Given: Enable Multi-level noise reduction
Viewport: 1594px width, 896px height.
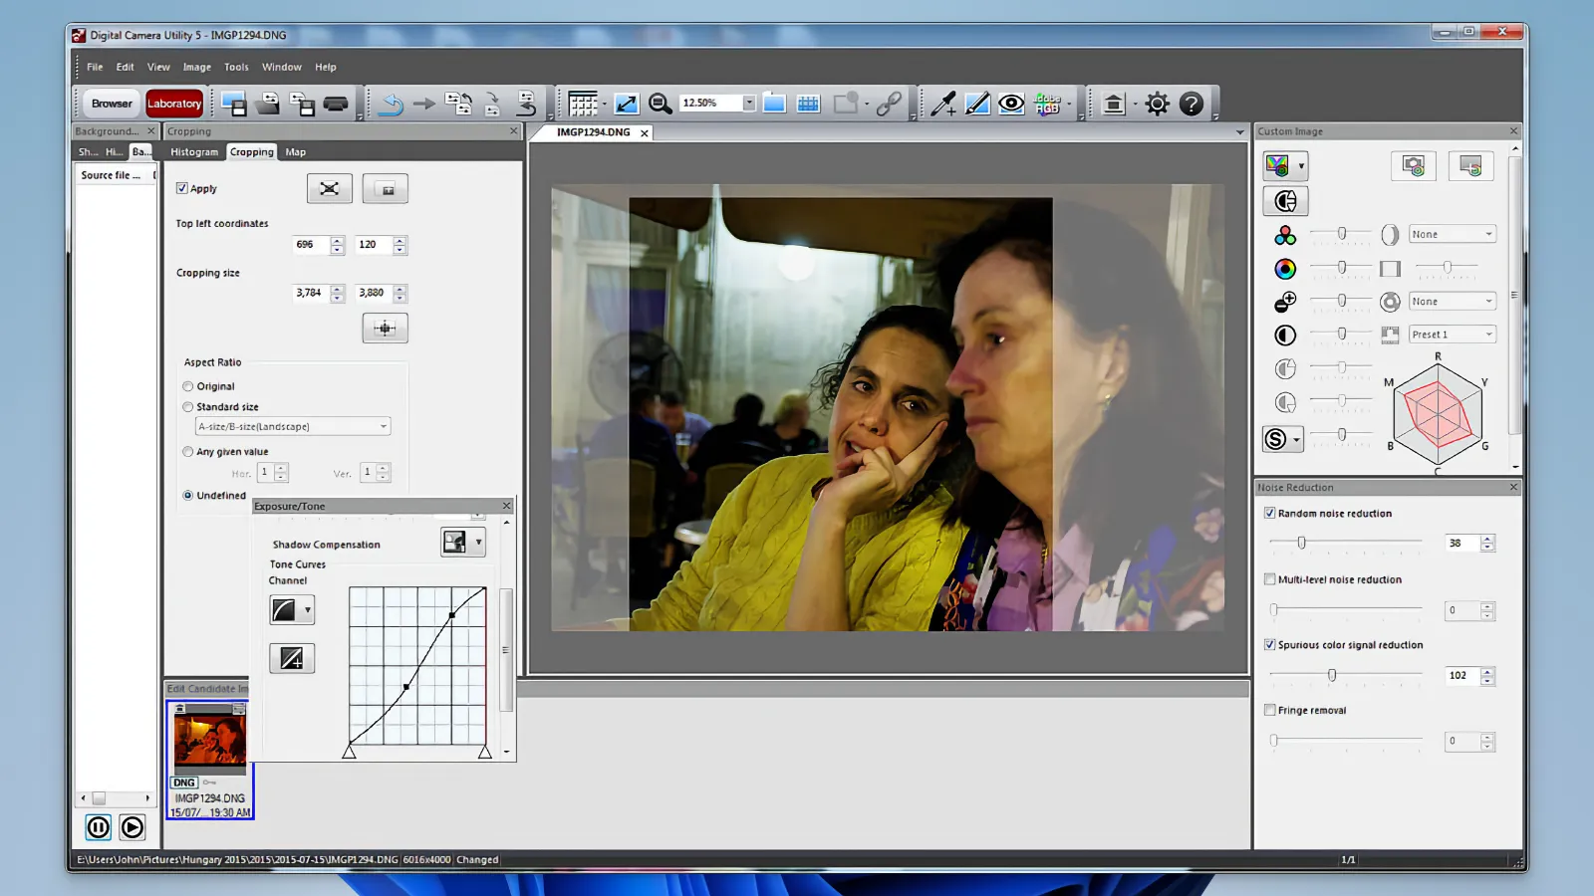Looking at the screenshot, I should [1270, 579].
